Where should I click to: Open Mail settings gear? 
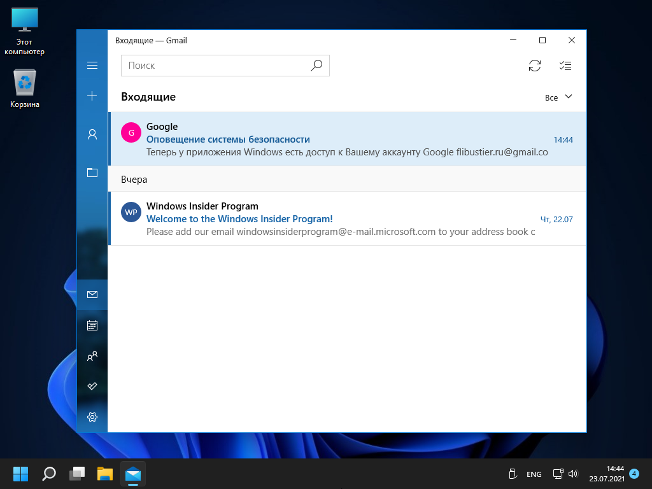[92, 417]
